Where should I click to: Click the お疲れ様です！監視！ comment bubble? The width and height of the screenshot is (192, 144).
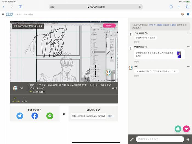pos(146,38)
